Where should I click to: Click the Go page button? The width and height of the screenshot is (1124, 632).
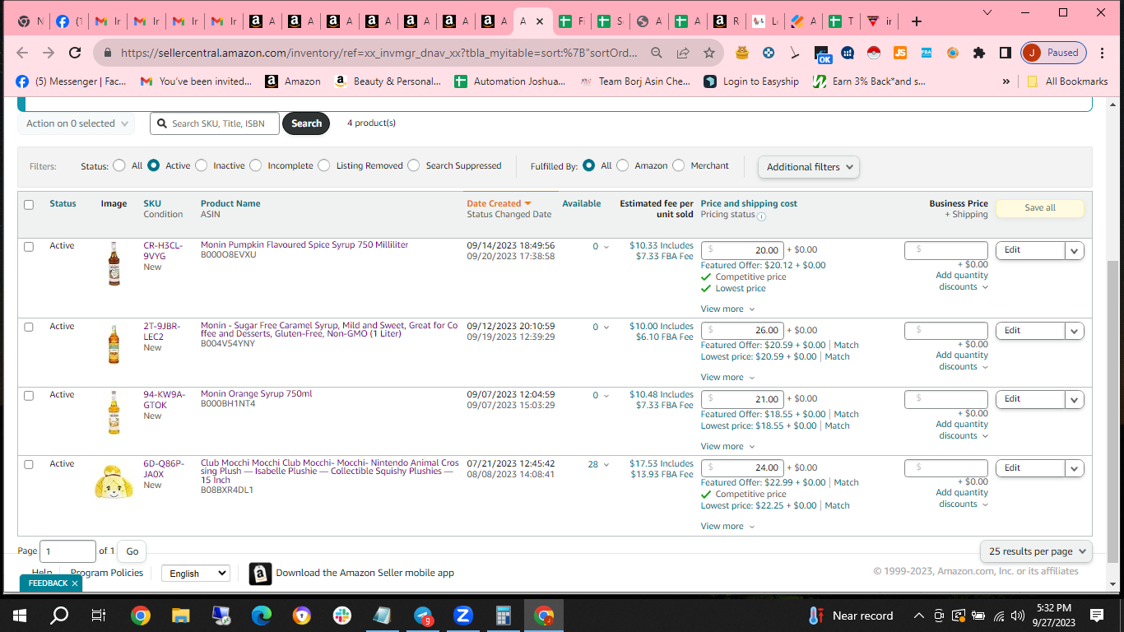click(x=132, y=551)
